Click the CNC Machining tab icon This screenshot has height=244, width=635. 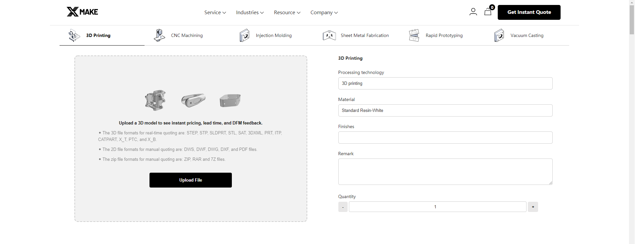click(159, 35)
